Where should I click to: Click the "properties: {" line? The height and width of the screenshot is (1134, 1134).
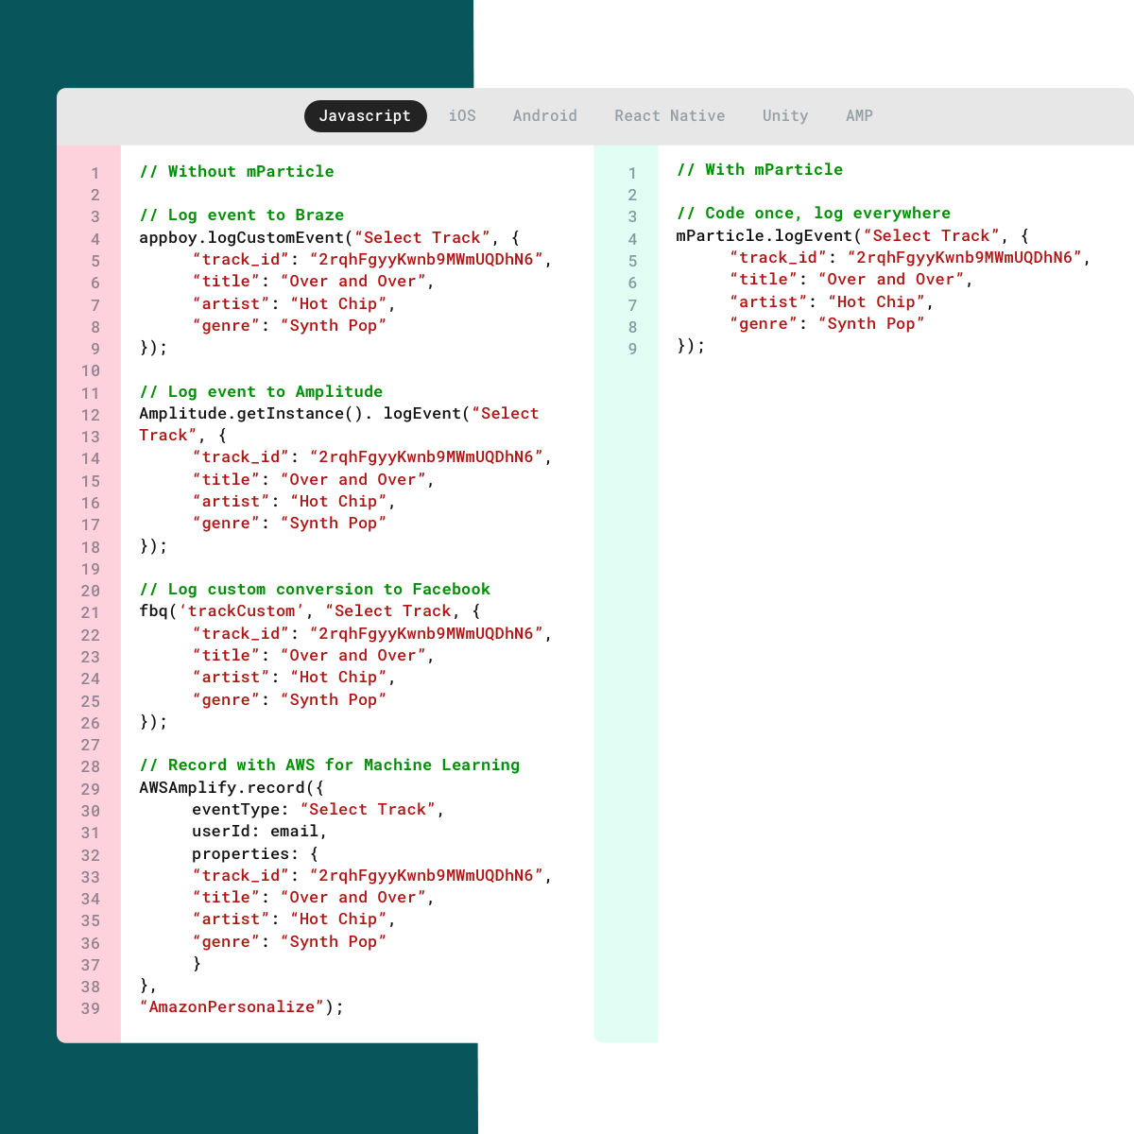(255, 853)
